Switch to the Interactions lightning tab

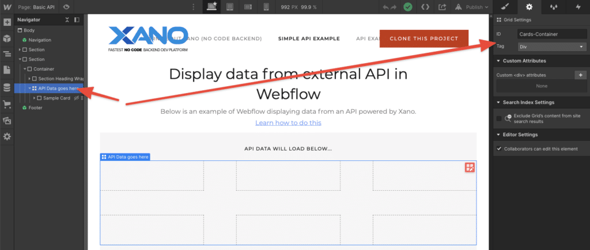click(578, 7)
